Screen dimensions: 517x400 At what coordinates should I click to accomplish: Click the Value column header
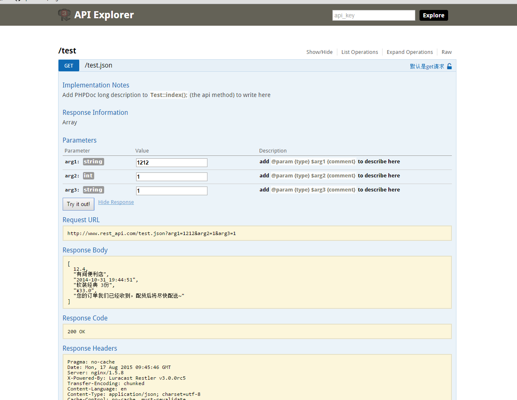point(142,151)
